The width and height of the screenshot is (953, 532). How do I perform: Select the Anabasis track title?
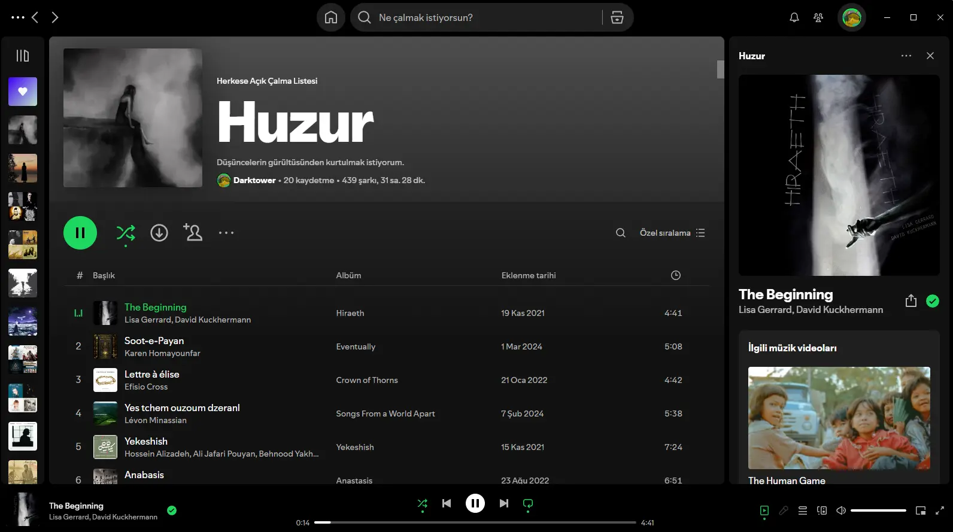144,475
